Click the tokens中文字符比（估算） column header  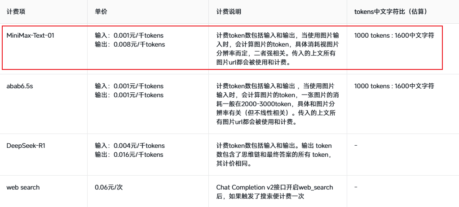[390, 12]
